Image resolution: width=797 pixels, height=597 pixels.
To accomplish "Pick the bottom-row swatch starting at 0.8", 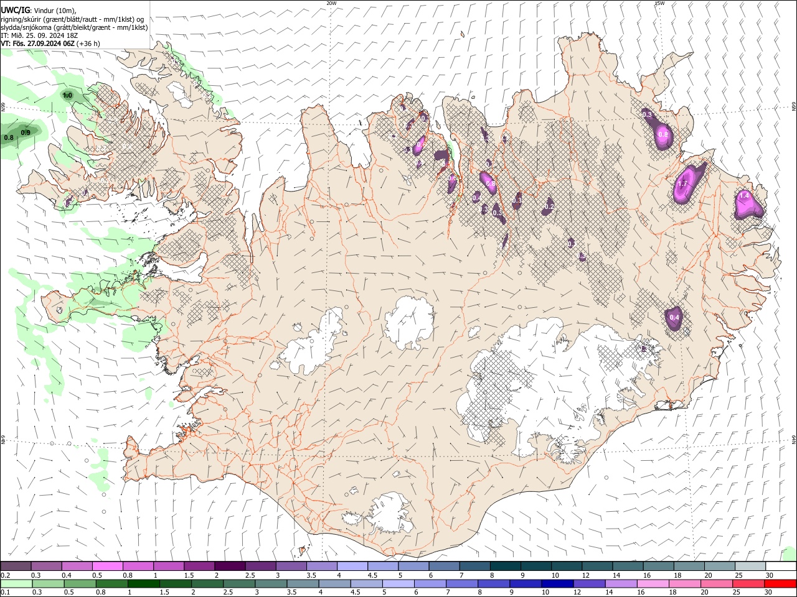I will click(111, 583).
